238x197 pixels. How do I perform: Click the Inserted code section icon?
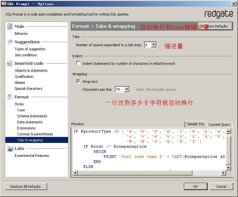tap(9, 63)
